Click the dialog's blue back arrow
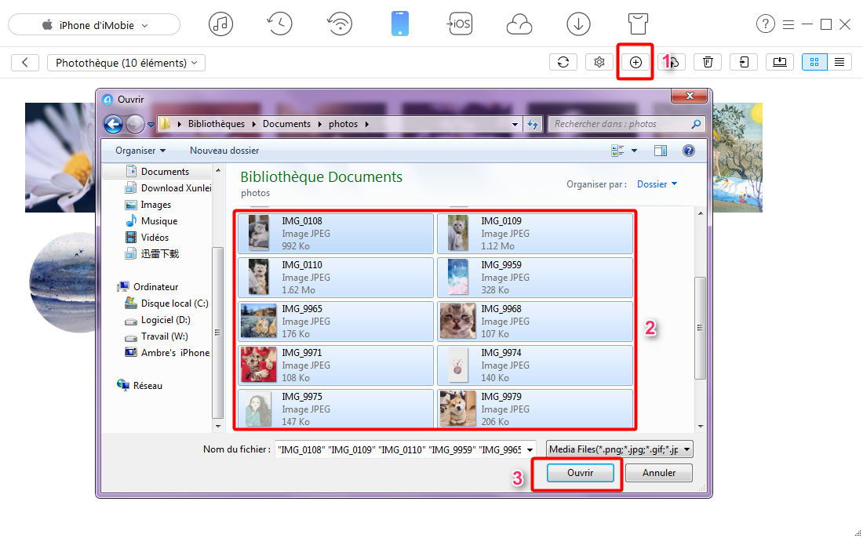Viewport: 863px width, 538px height. tap(113, 125)
